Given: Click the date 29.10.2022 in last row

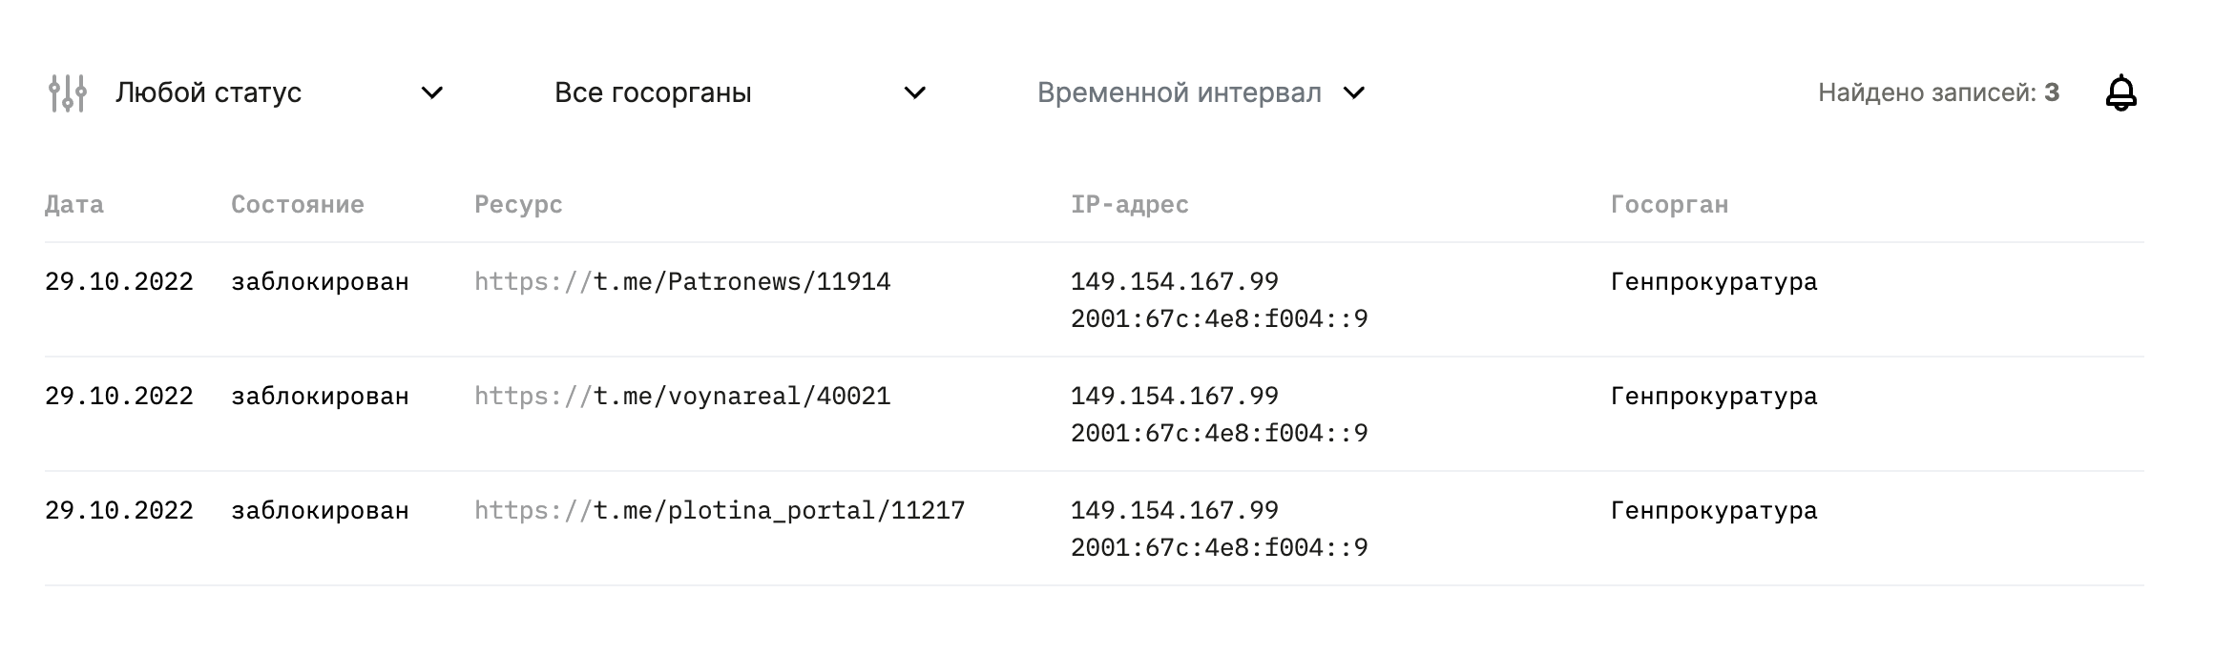Looking at the screenshot, I should click(x=118, y=510).
